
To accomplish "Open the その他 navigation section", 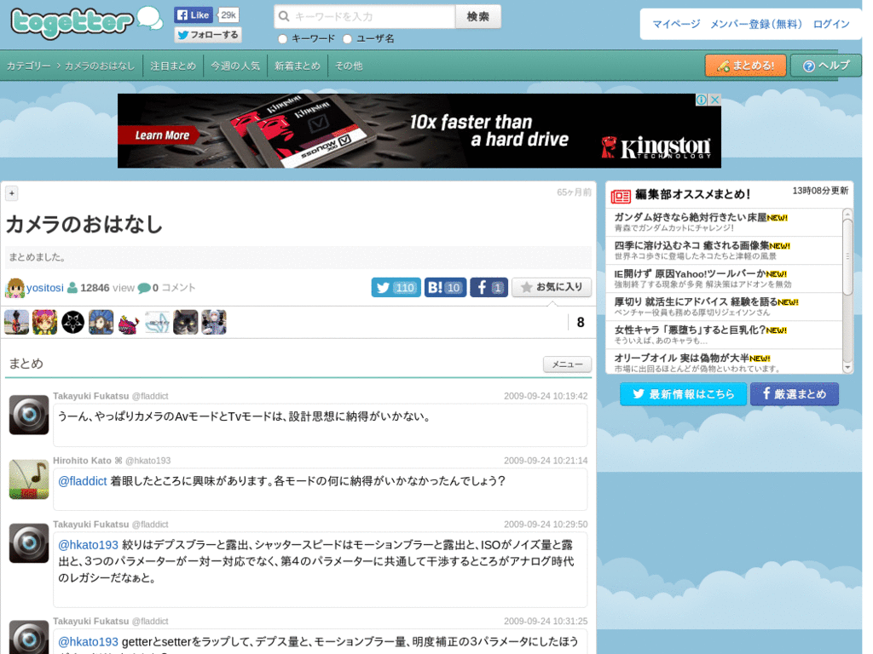I will (348, 65).
